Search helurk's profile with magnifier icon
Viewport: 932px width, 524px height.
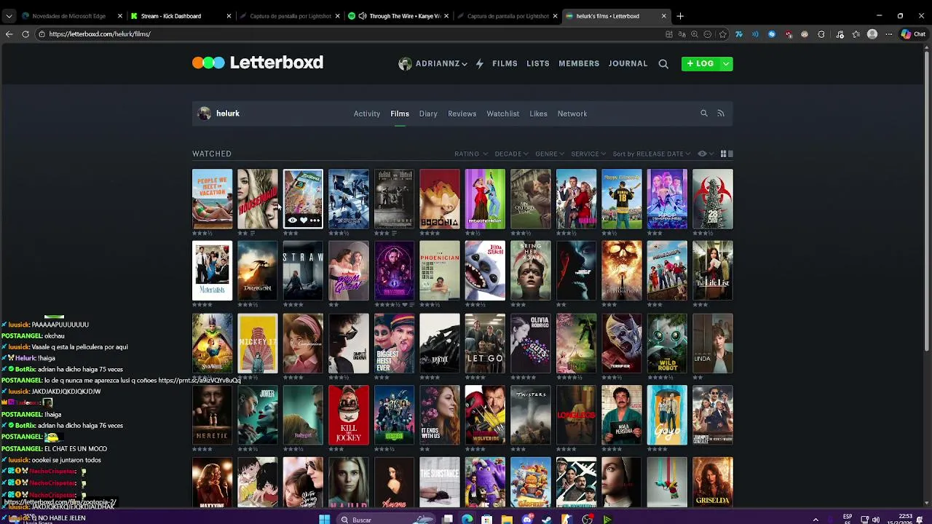point(704,114)
